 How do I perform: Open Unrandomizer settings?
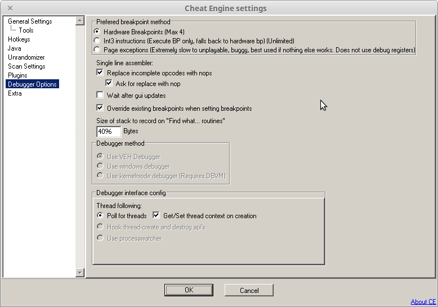(26, 57)
